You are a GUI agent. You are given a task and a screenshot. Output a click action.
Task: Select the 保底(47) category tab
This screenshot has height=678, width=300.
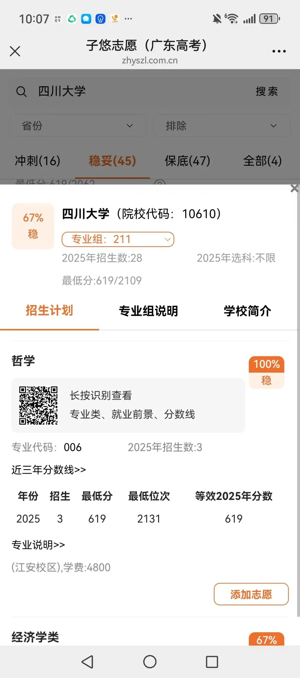(187, 161)
